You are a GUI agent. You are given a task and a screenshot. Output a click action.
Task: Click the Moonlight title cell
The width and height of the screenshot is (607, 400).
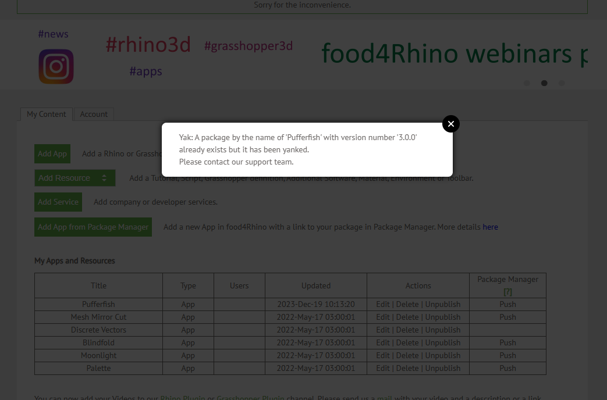pyautogui.click(x=98, y=355)
